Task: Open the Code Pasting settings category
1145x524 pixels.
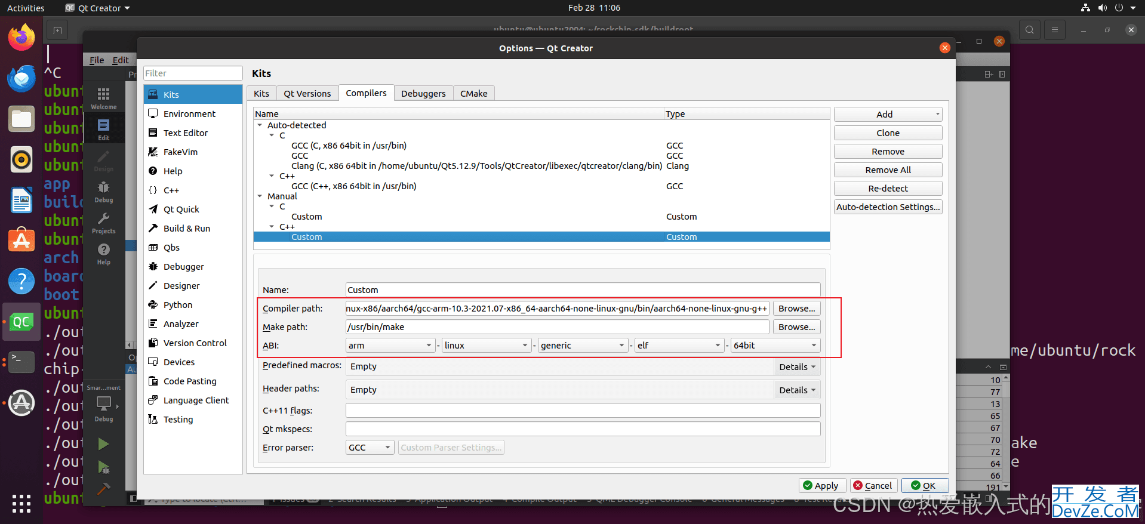Action: pyautogui.click(x=193, y=381)
